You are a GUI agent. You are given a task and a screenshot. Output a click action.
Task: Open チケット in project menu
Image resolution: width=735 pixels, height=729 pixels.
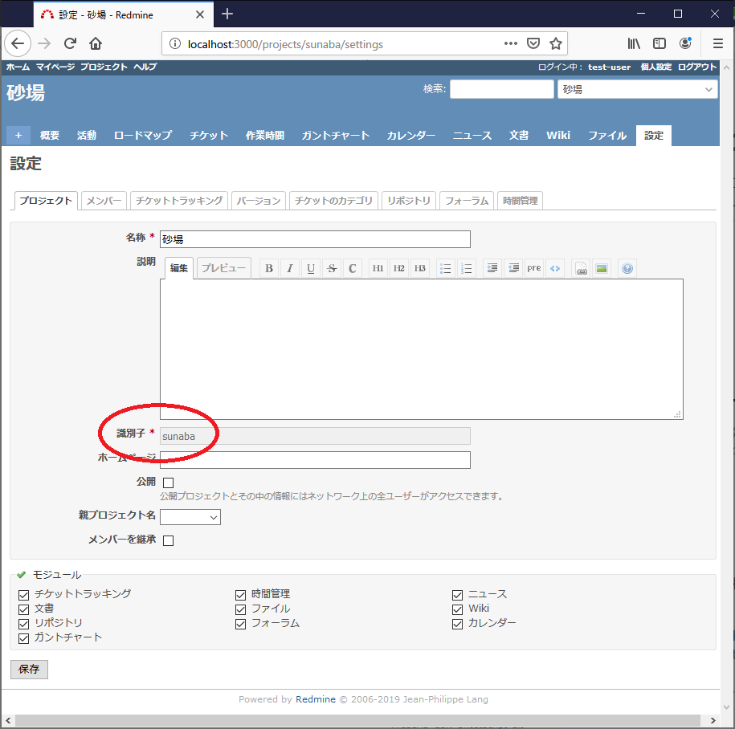[x=209, y=136]
